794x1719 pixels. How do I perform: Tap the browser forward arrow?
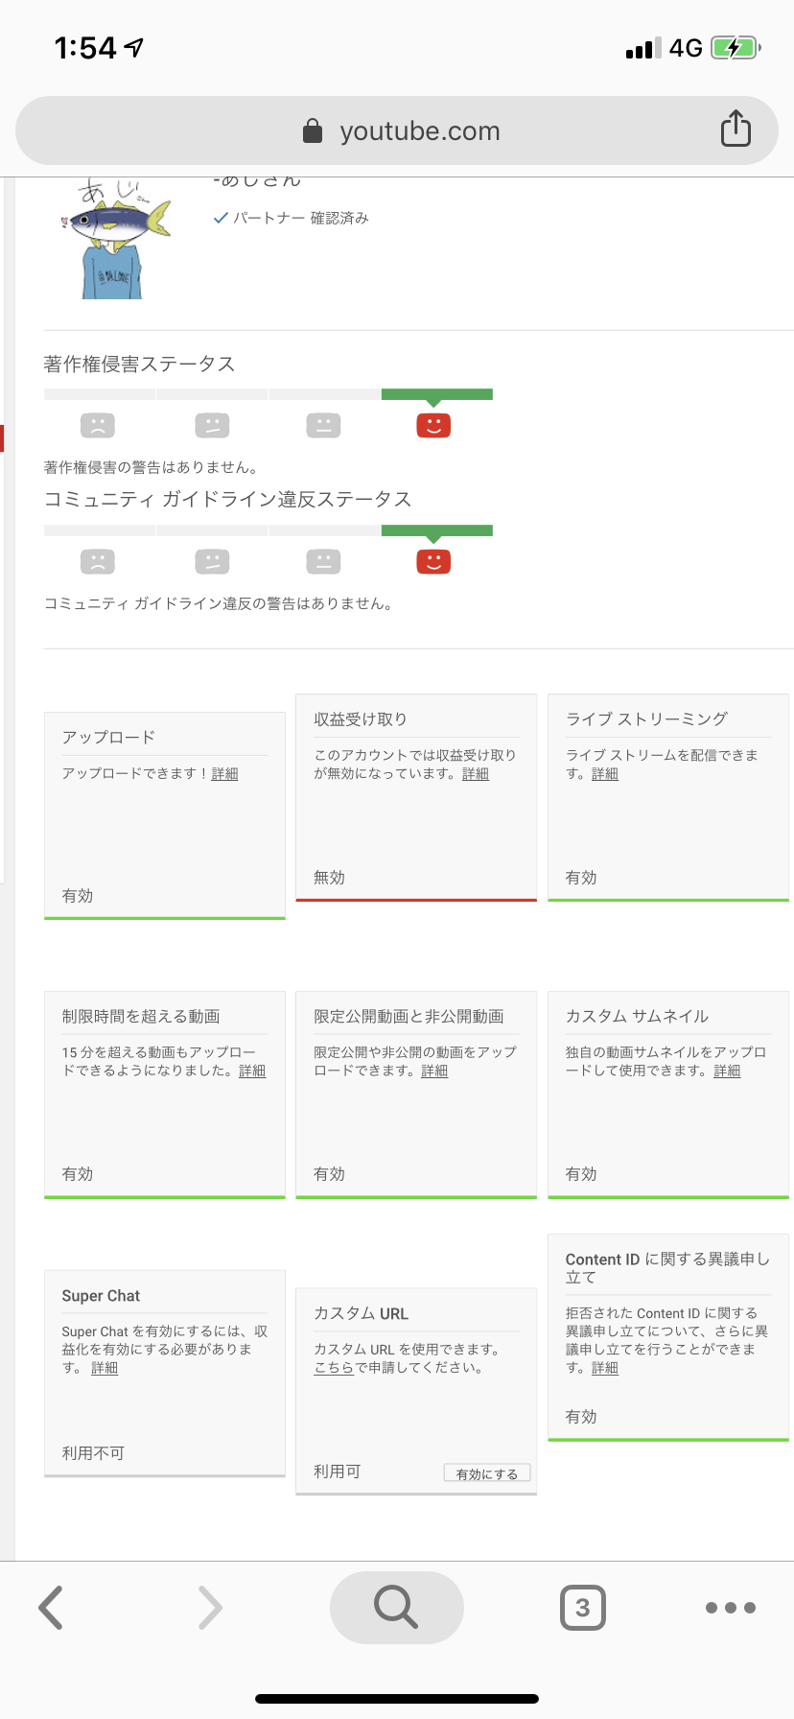coord(209,1608)
